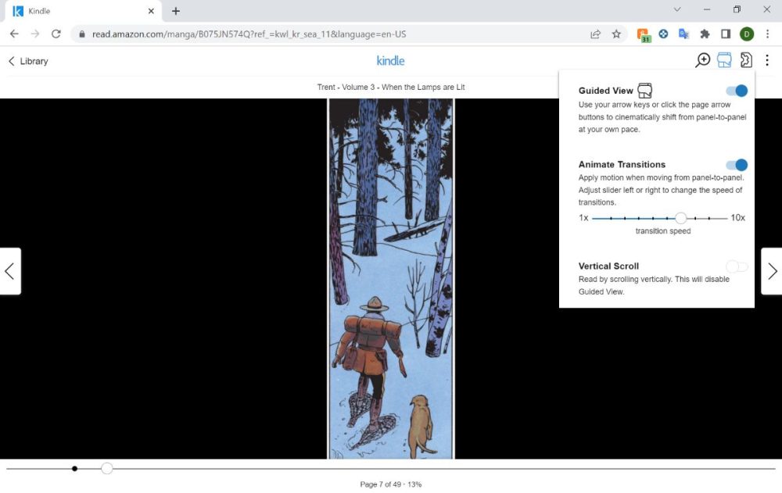
Task: Click the page progress slider handle
Action: (x=106, y=468)
